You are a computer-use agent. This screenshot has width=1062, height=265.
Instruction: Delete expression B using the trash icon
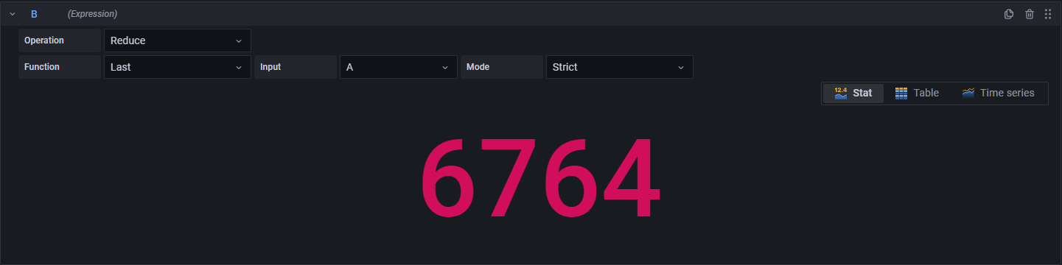1030,14
